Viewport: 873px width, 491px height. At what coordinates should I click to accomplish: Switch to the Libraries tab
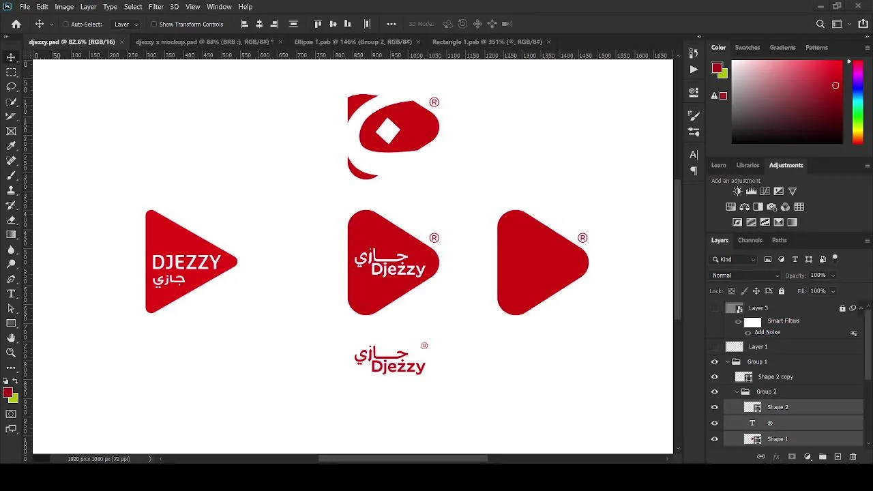pyautogui.click(x=748, y=165)
